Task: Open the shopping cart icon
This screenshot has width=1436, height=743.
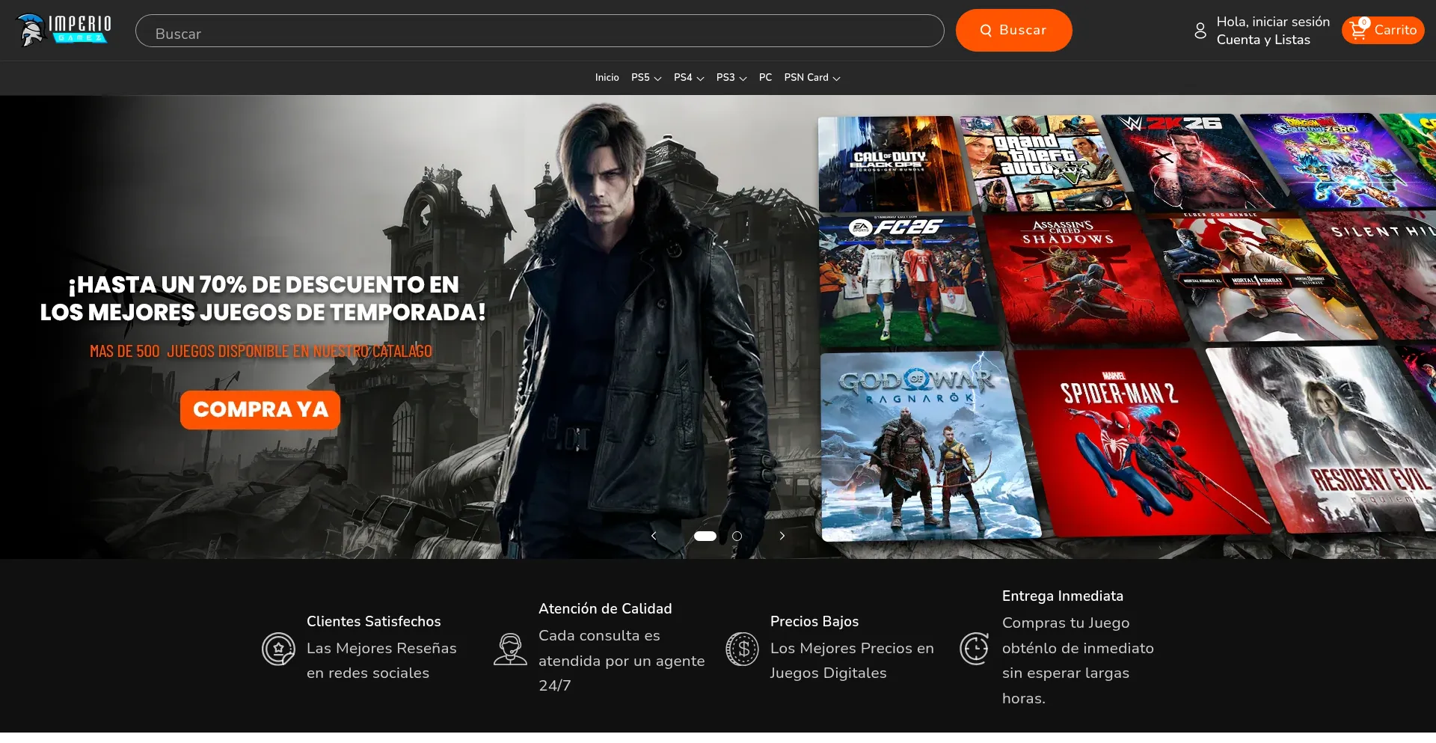Action: [x=1359, y=30]
